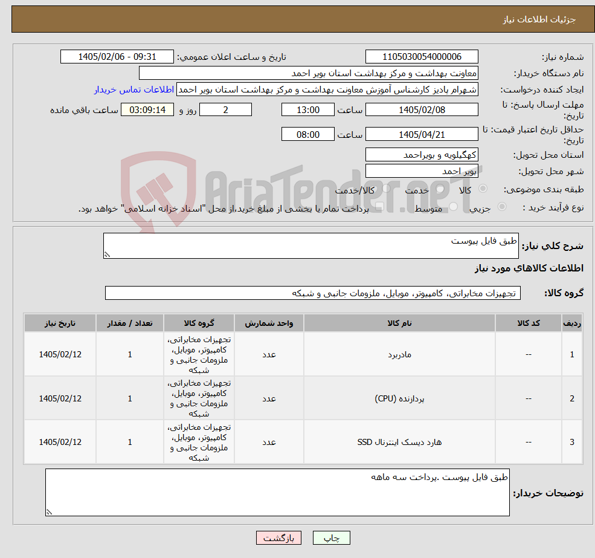Click the مادربرد item name cell

399,354
